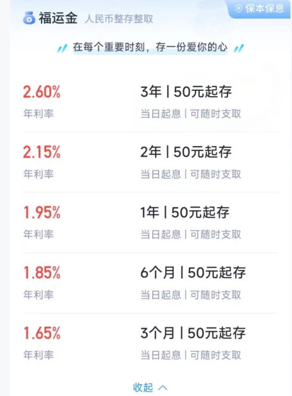292x396 pixels.
Task: Collapse the list with 收起 chevron arrow
Action: click(163, 388)
